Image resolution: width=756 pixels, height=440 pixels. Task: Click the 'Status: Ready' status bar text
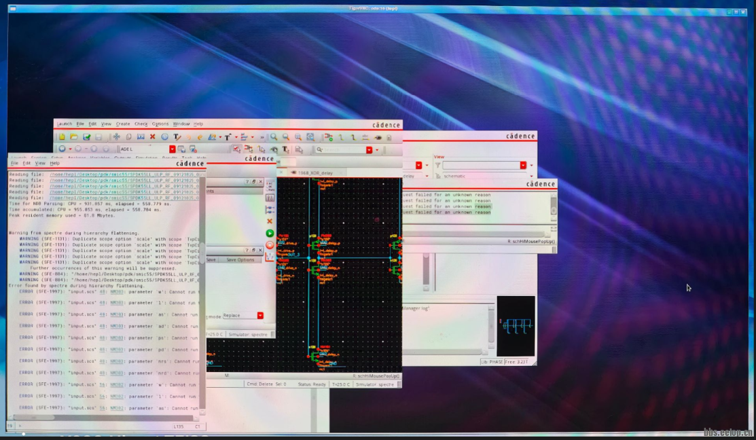pos(312,384)
